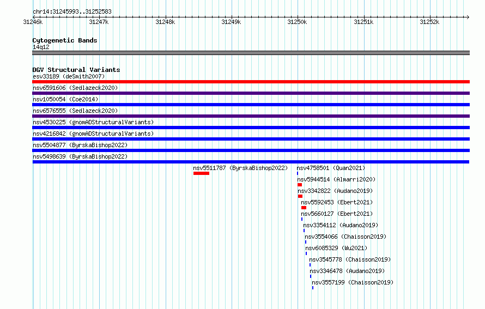The image size is (485, 309).
Task: Click nsv6085329 (Wu2021) variant label
Action: (336, 248)
